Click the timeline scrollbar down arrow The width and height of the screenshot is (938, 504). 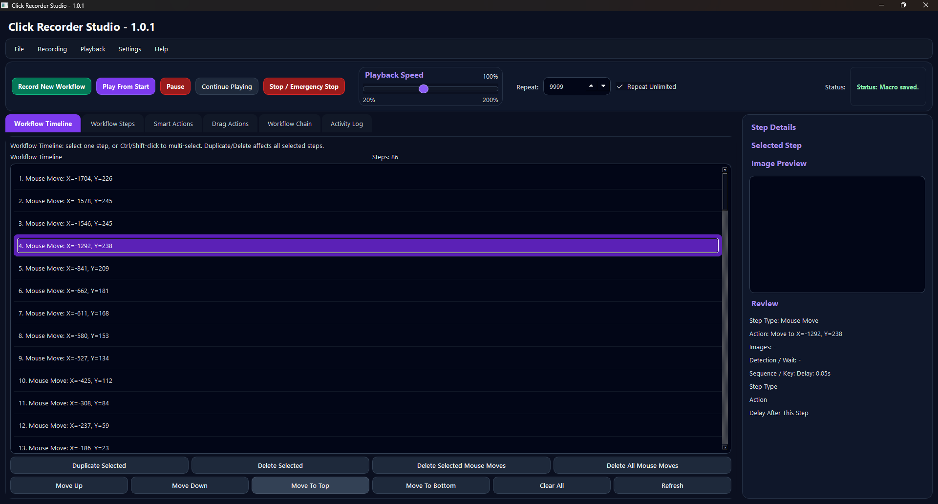(725, 447)
